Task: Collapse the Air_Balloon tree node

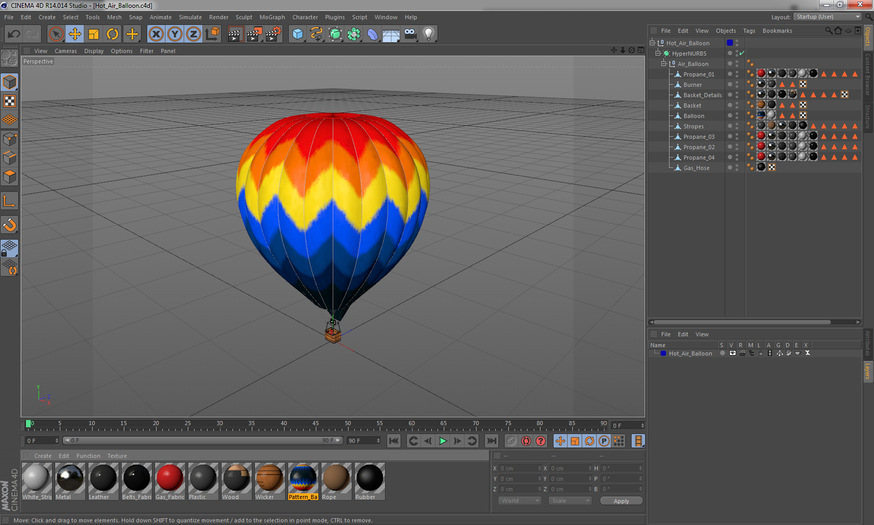Action: [x=663, y=64]
